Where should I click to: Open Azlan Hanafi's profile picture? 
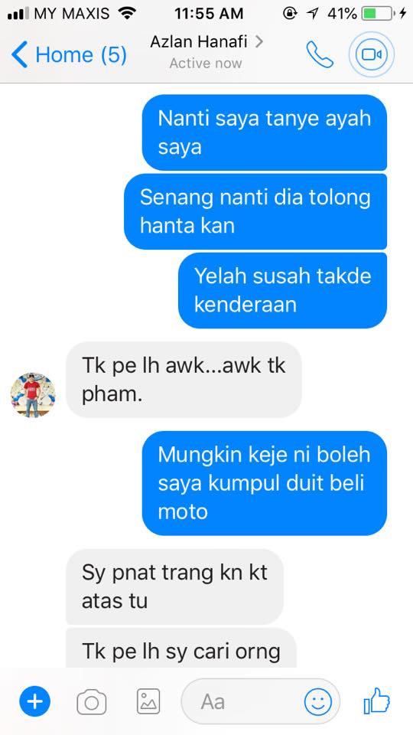pyautogui.click(x=33, y=395)
